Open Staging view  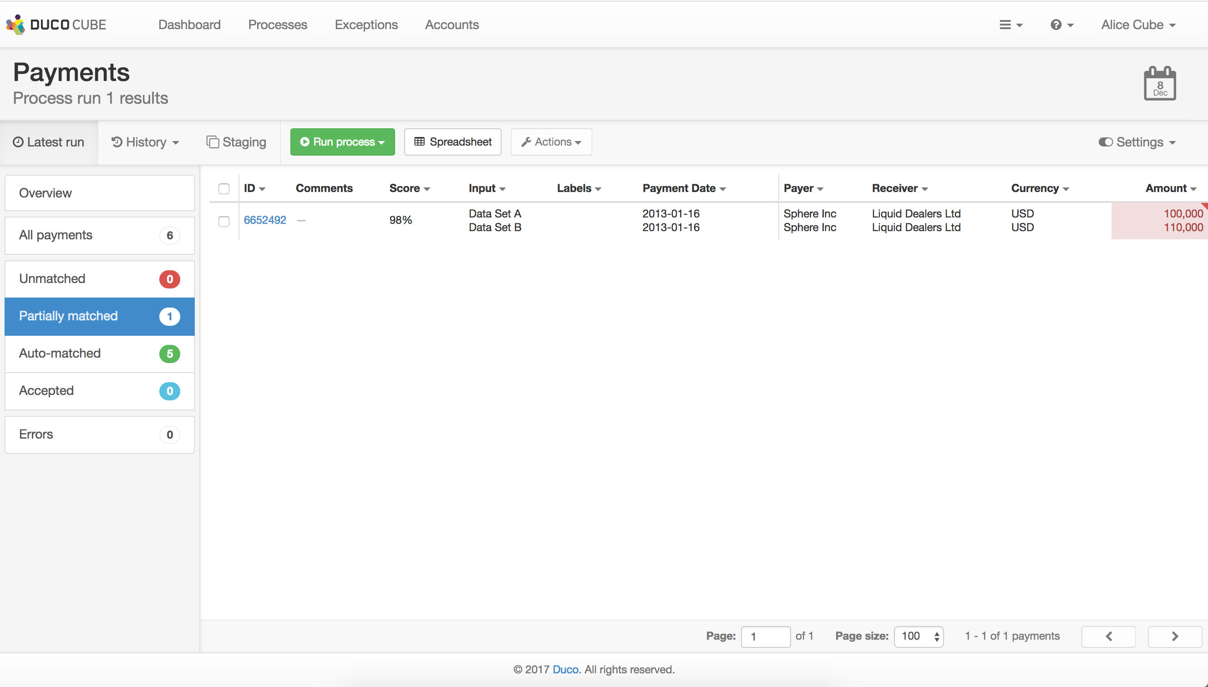click(x=236, y=142)
